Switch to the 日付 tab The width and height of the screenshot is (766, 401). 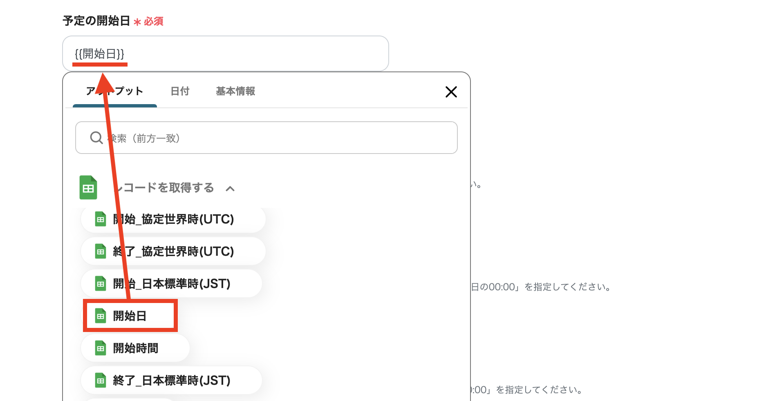pyautogui.click(x=180, y=91)
